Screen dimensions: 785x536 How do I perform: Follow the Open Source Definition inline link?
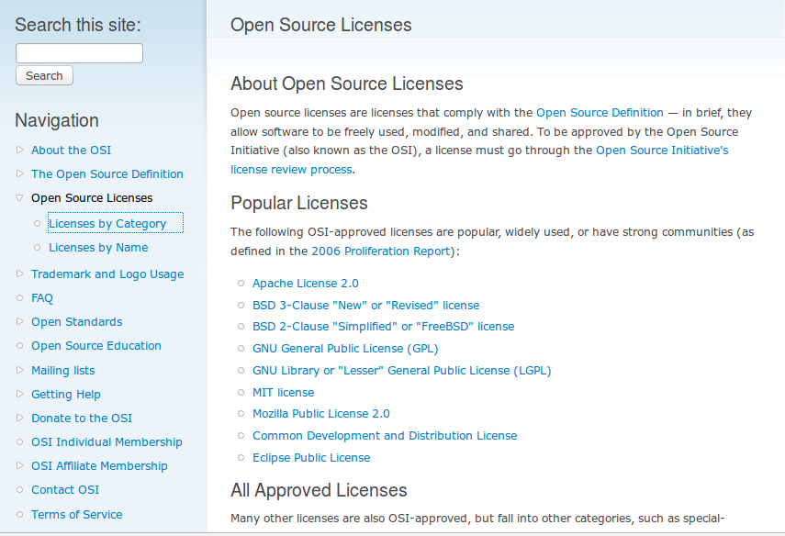[600, 113]
